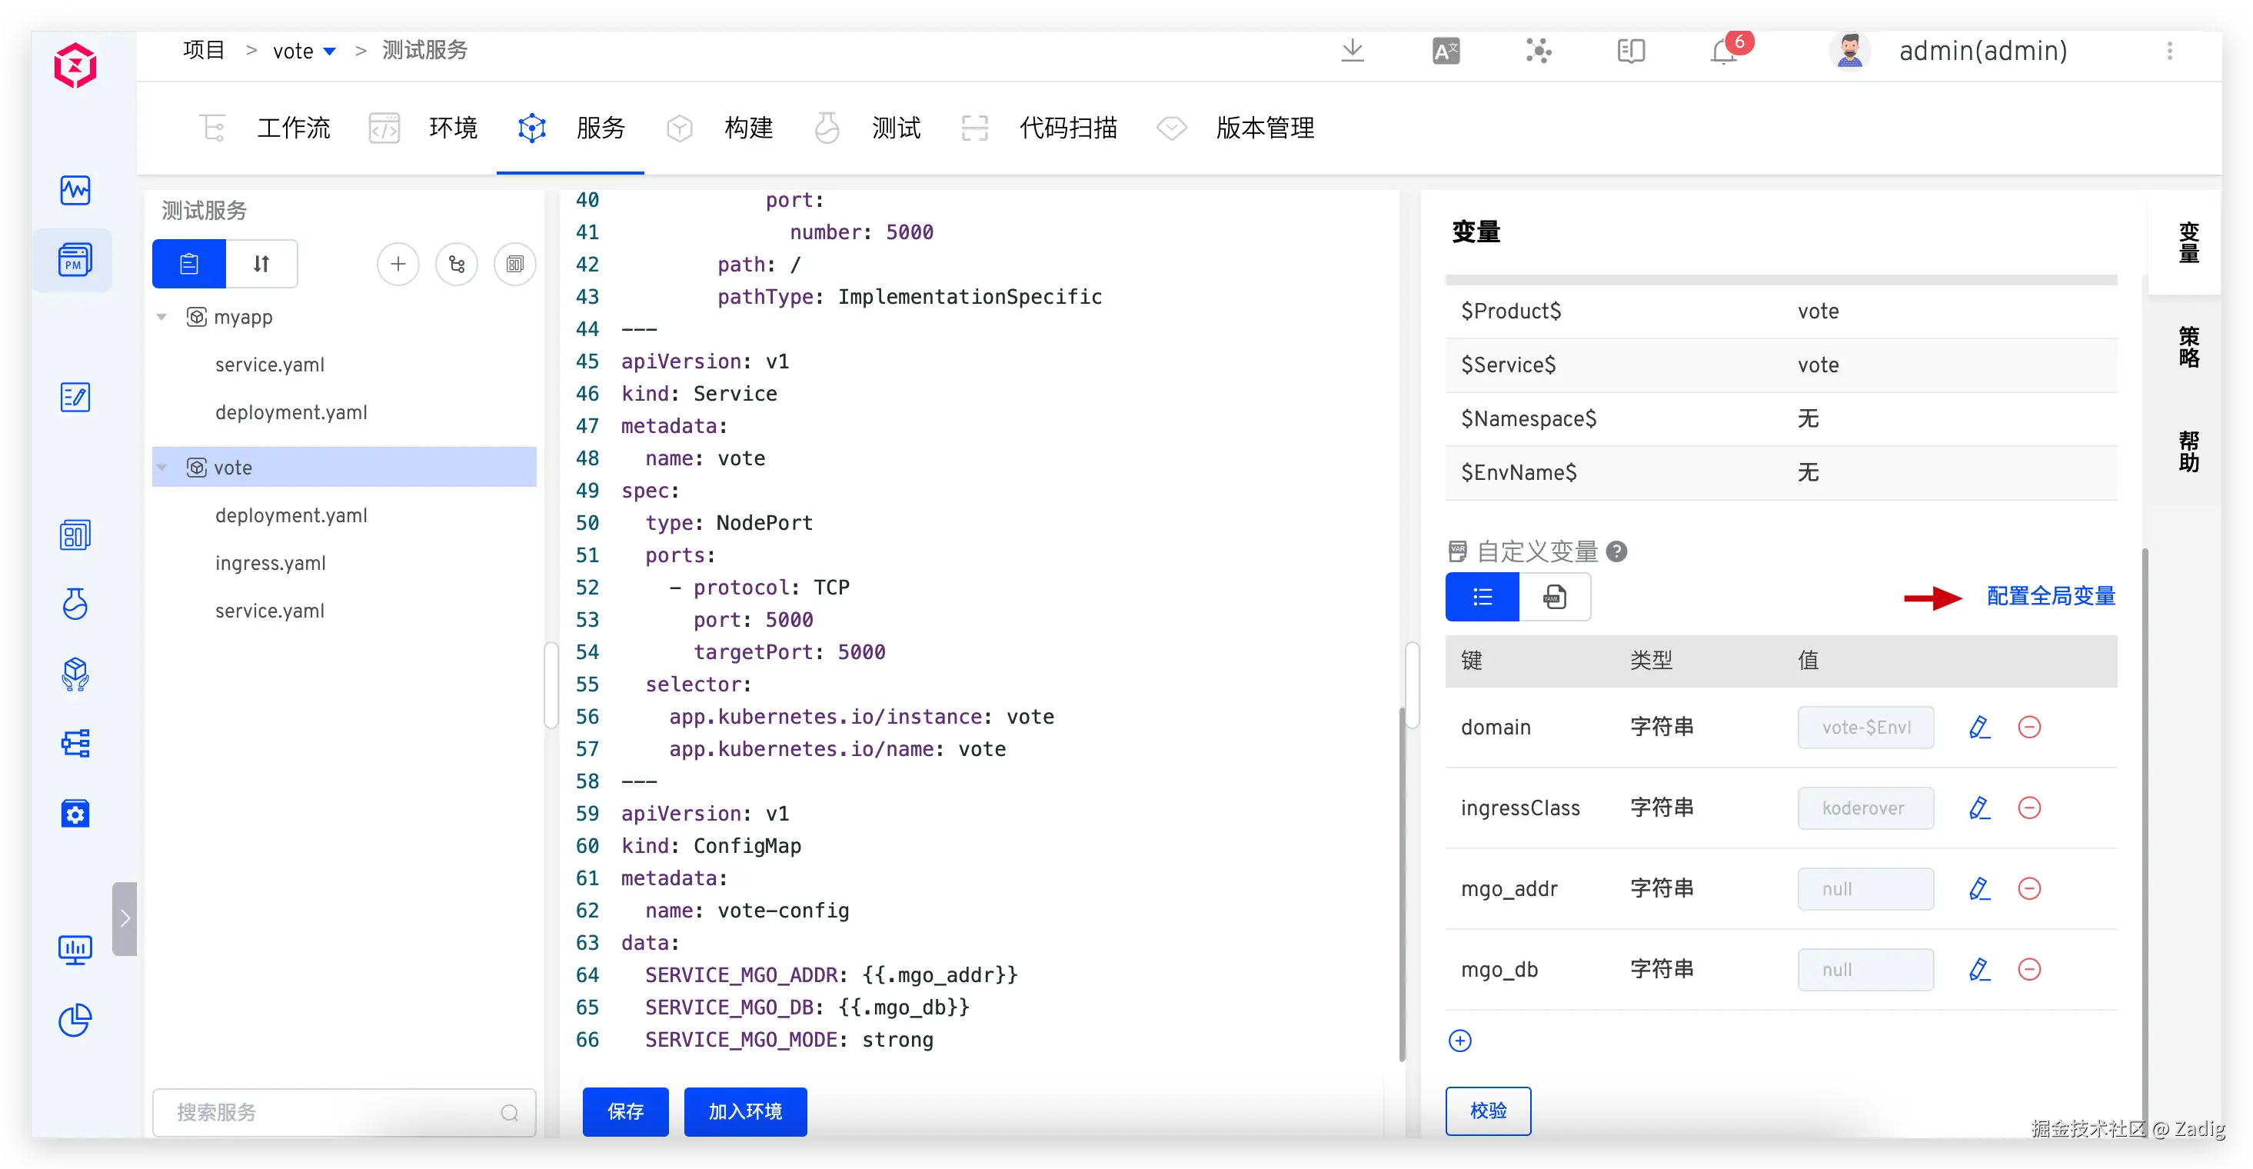Open the language translation icon
The image size is (2253, 1169).
pos(1446,52)
